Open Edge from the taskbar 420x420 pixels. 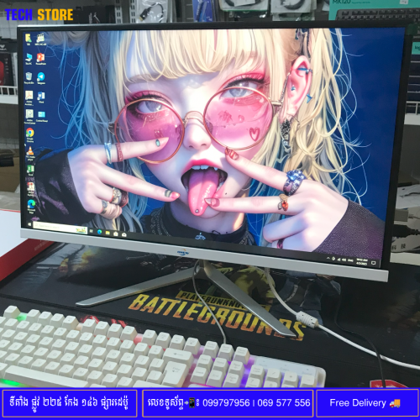[99, 232]
